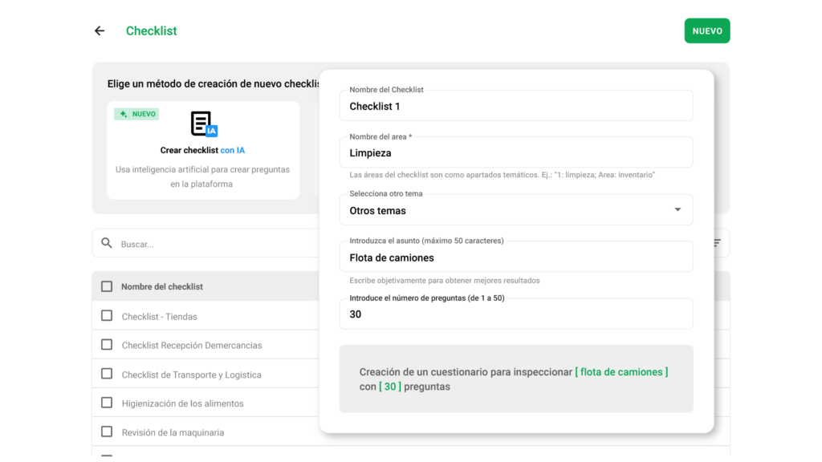The height and width of the screenshot is (462, 822).
Task: Expand the Otros temas dropdown arrow
Action: 678,209
